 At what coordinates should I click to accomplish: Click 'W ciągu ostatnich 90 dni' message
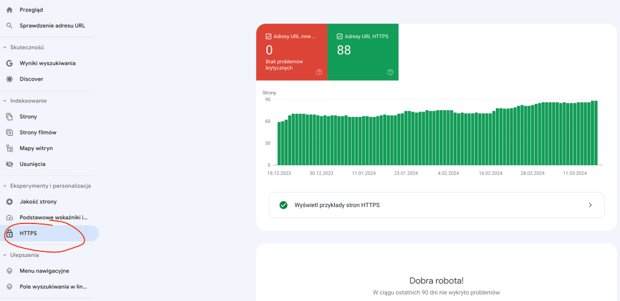click(x=437, y=293)
